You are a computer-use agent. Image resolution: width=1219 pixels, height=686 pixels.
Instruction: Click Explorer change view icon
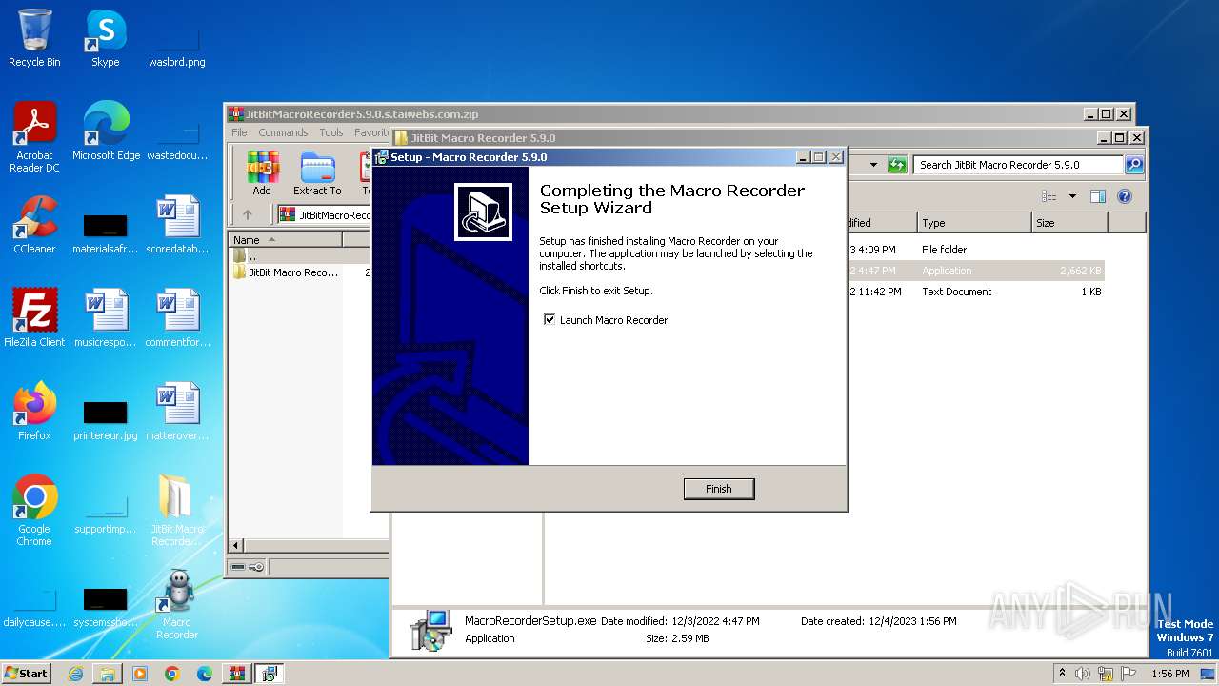1049,196
